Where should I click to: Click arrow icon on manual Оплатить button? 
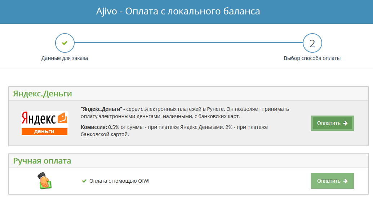(345, 181)
